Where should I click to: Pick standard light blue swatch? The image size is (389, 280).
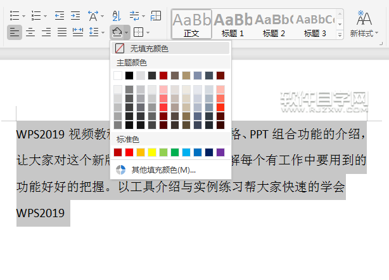click(186, 152)
